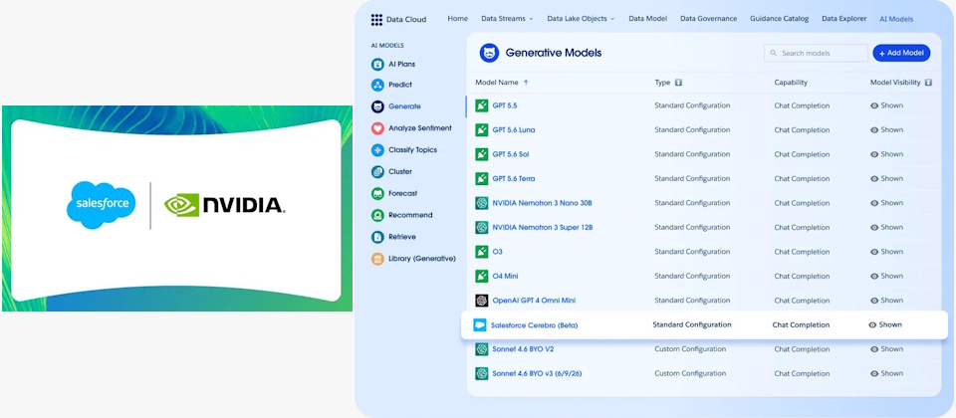Screen dimensions: 956x418
Task: Click the GPT 5.6 Luna model icon
Action: coord(482,129)
